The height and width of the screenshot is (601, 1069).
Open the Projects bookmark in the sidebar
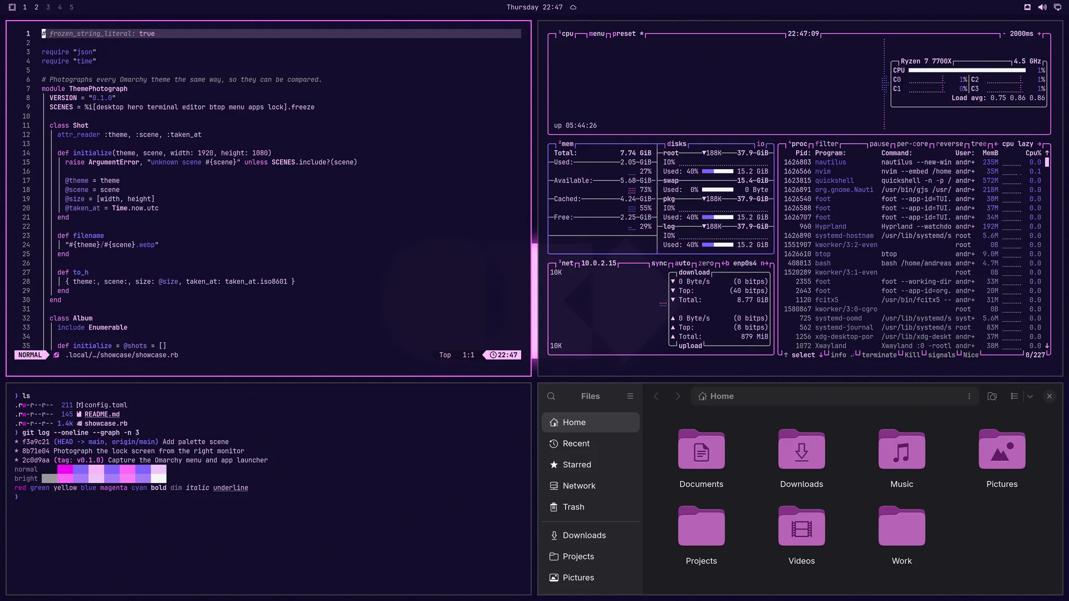[x=590, y=556]
